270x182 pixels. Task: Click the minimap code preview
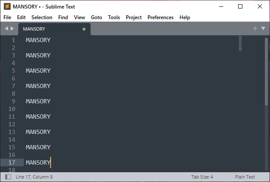(x=240, y=43)
